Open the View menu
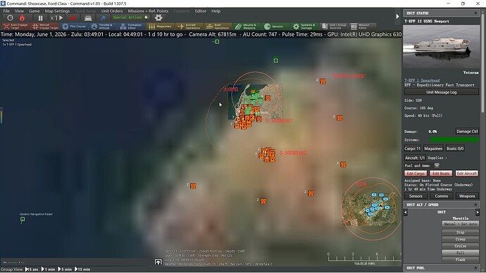486x273 pixels. point(19,11)
